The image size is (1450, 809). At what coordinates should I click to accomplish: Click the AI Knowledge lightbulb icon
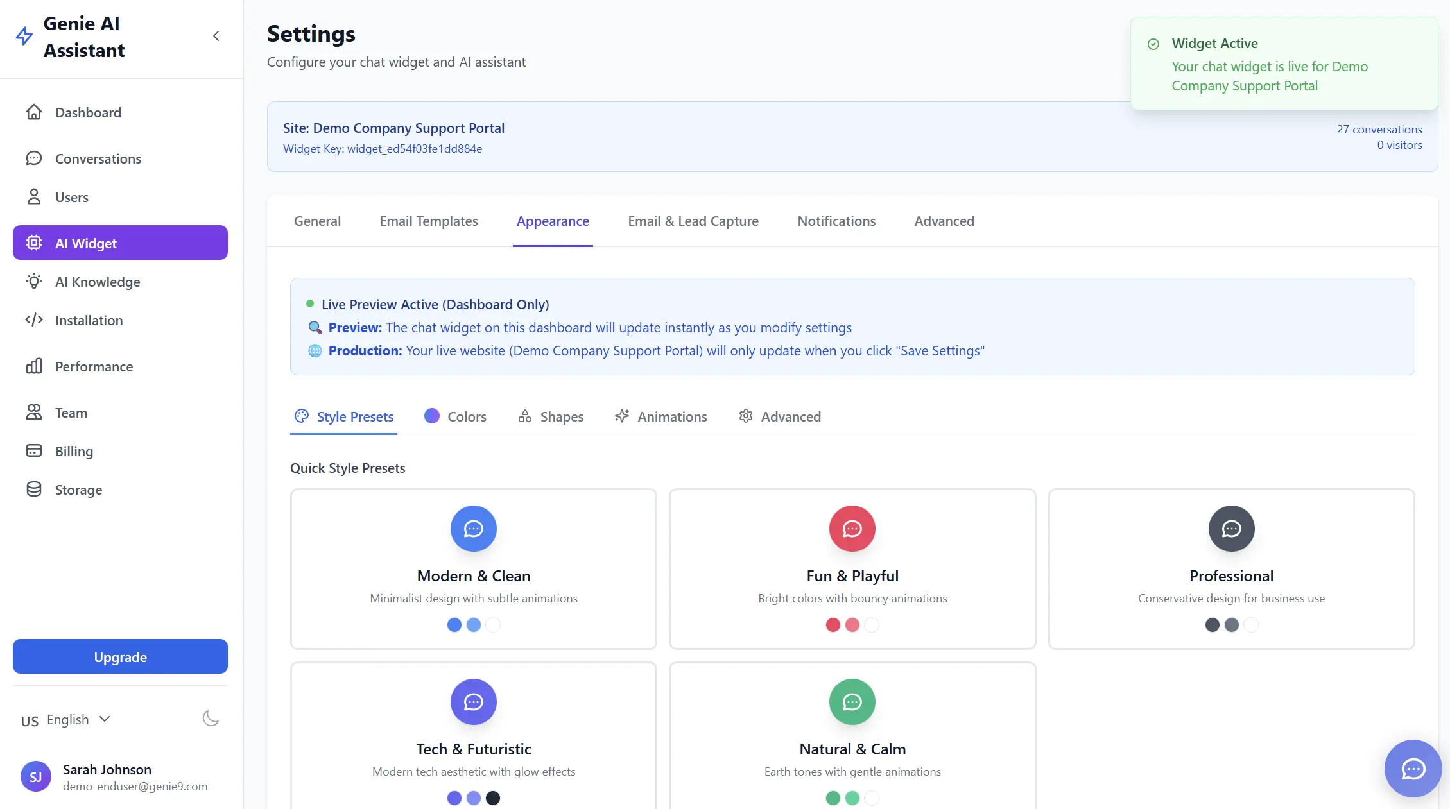(34, 282)
